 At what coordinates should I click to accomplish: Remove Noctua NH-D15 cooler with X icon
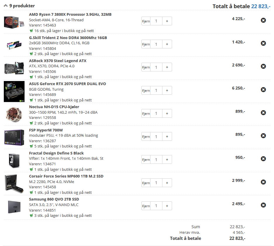263,113
